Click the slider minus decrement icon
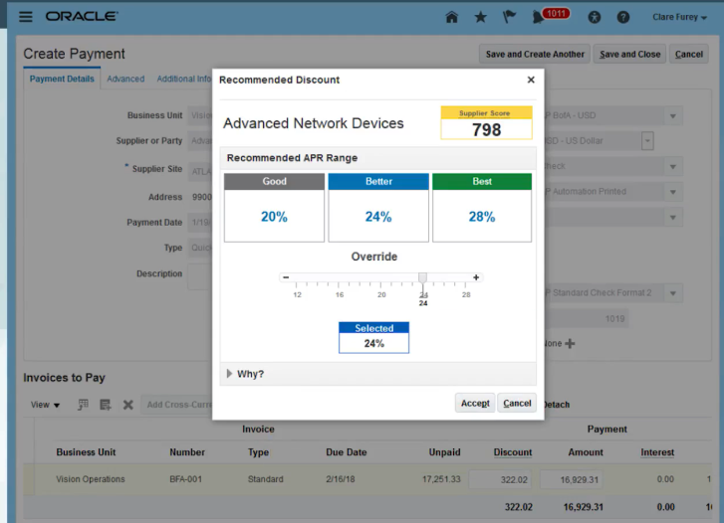This screenshot has width=724, height=523. (286, 277)
